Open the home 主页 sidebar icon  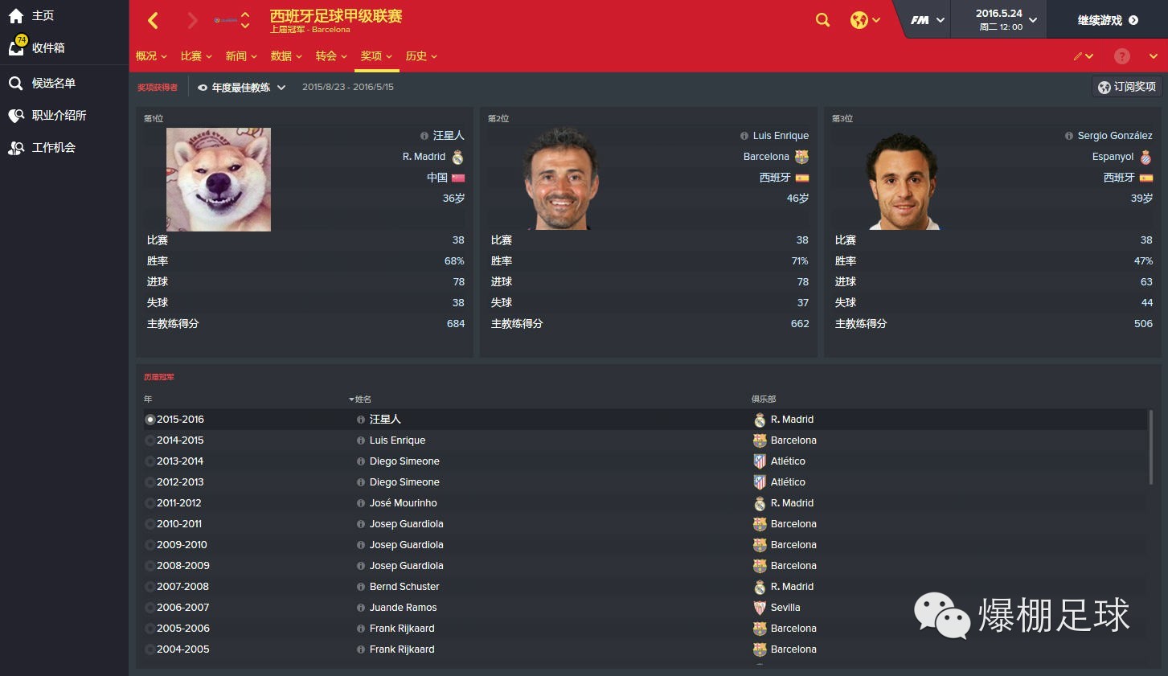click(x=15, y=15)
